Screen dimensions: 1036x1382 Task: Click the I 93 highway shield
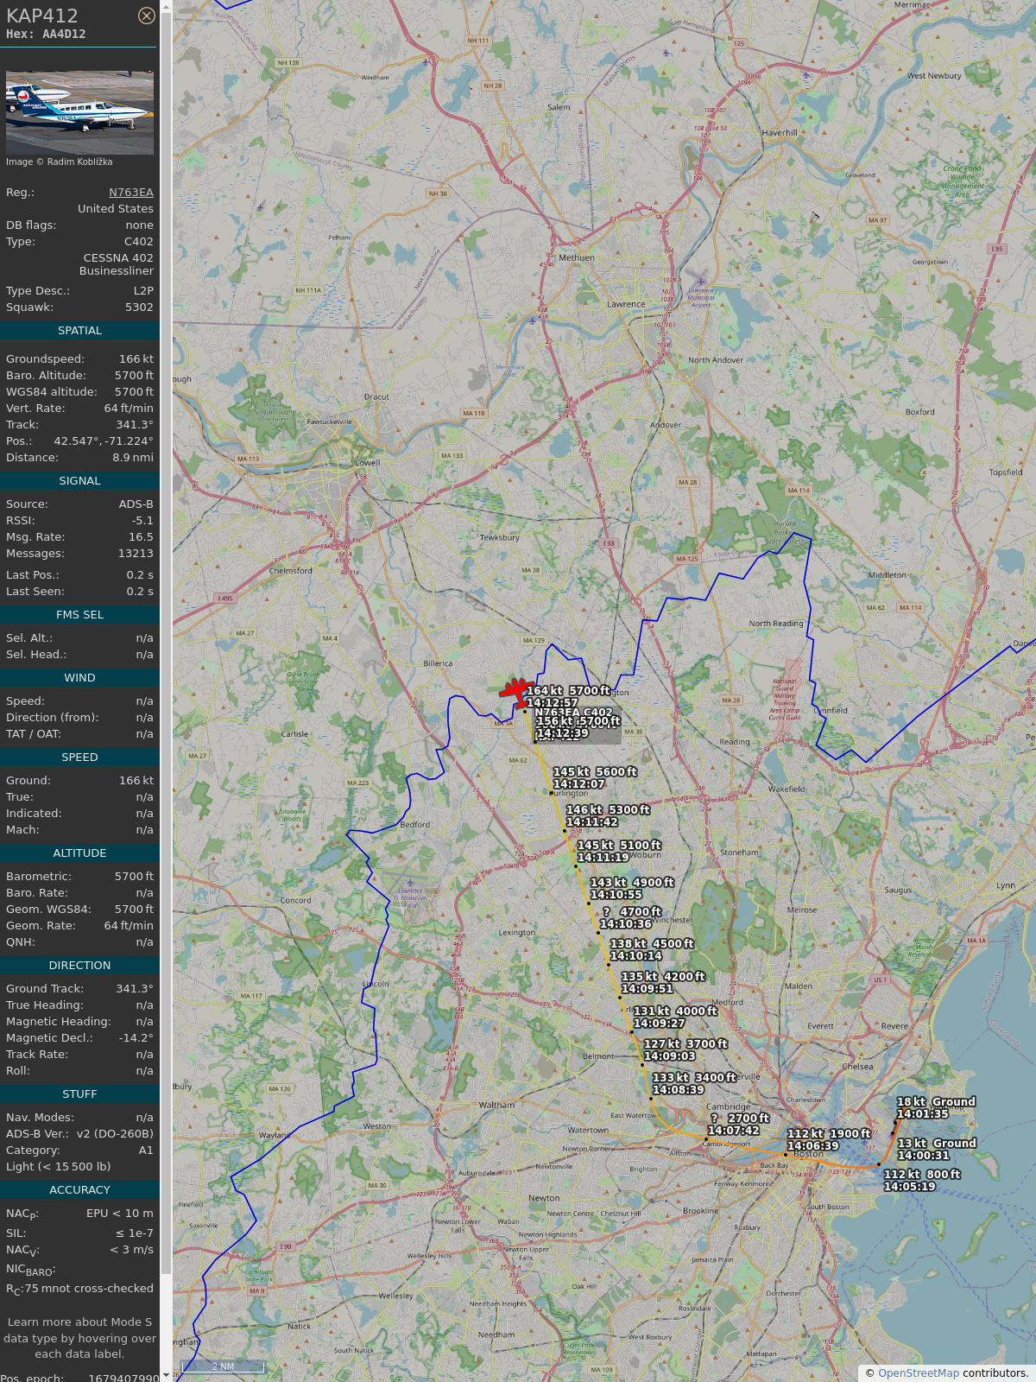(609, 543)
